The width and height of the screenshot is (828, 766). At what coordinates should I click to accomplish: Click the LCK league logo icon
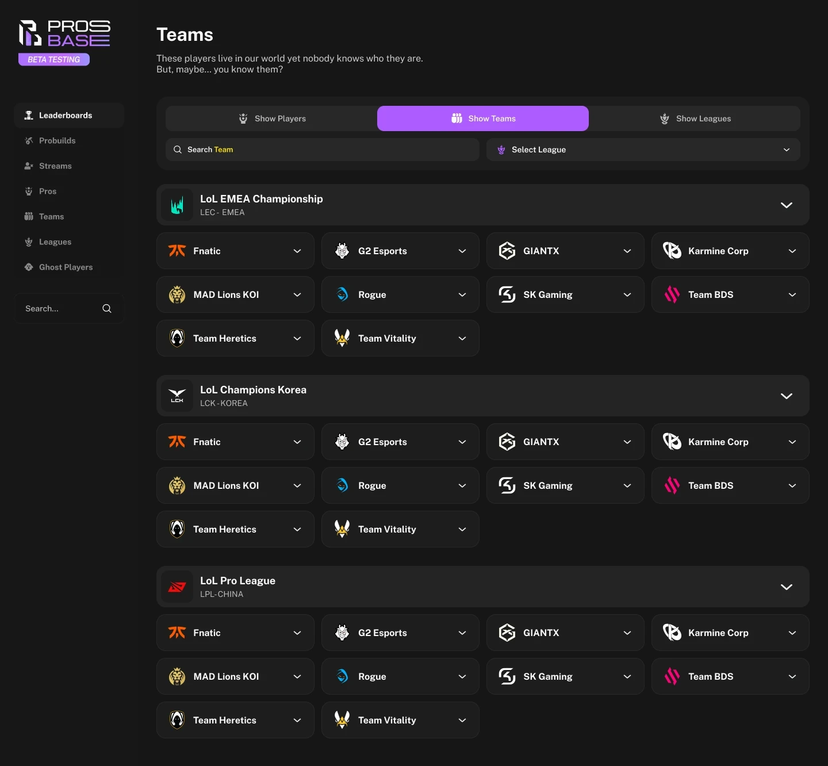177,396
